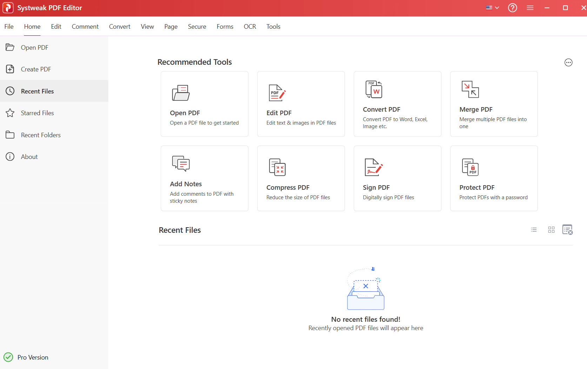Open the Convert PDF tool
This screenshot has width=587, height=369.
coord(397,104)
